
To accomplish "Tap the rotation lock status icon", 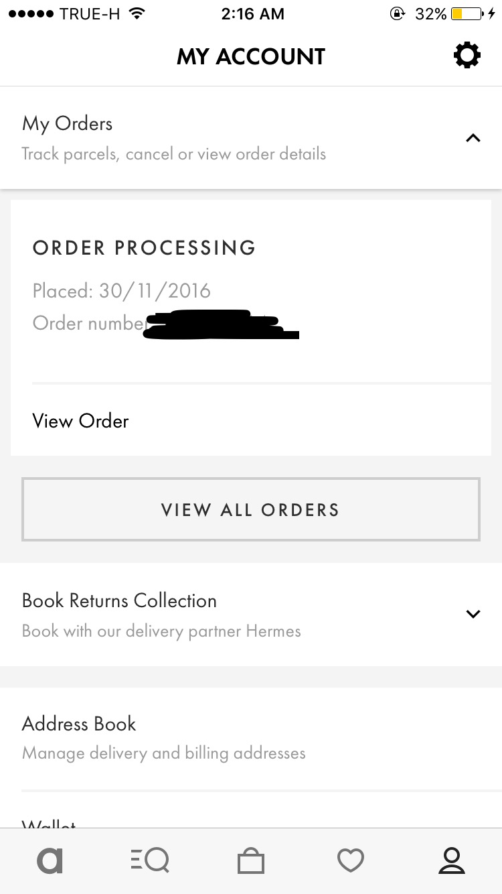I will pyautogui.click(x=397, y=14).
